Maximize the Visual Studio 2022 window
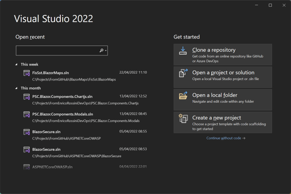This screenshot has width=291, height=194. click(270, 5)
